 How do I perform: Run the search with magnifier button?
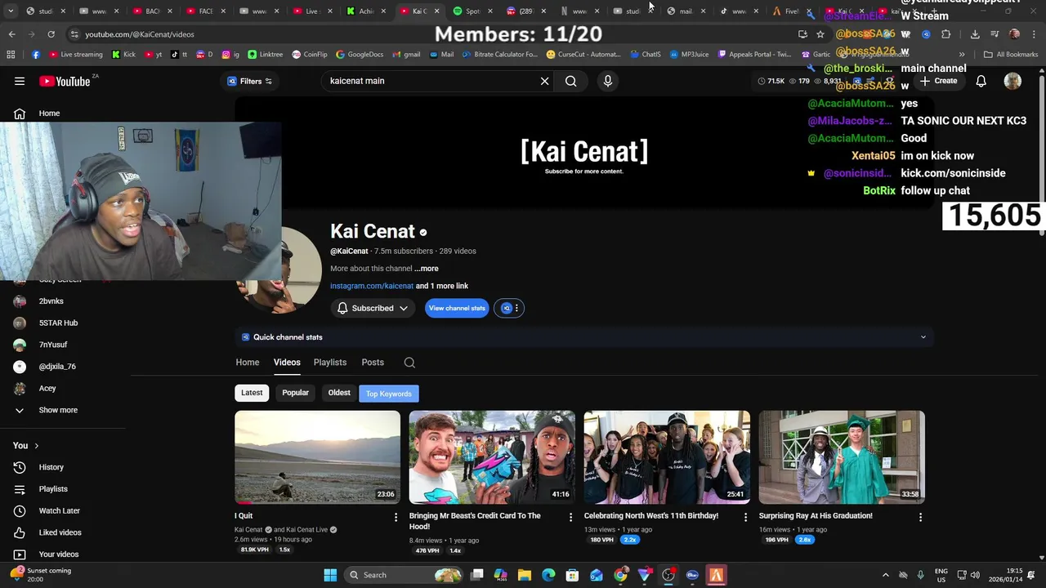[571, 81]
